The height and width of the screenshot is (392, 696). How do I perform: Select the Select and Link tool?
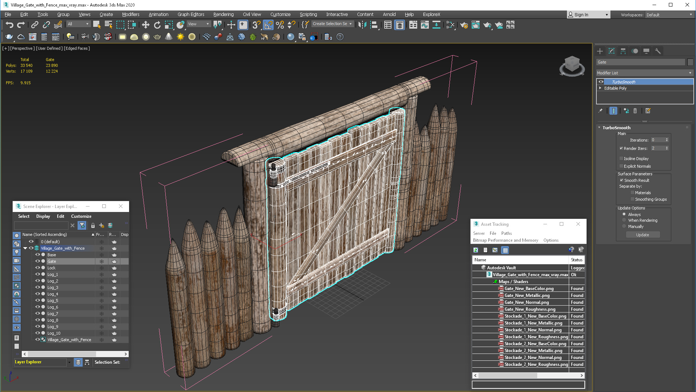(34, 25)
